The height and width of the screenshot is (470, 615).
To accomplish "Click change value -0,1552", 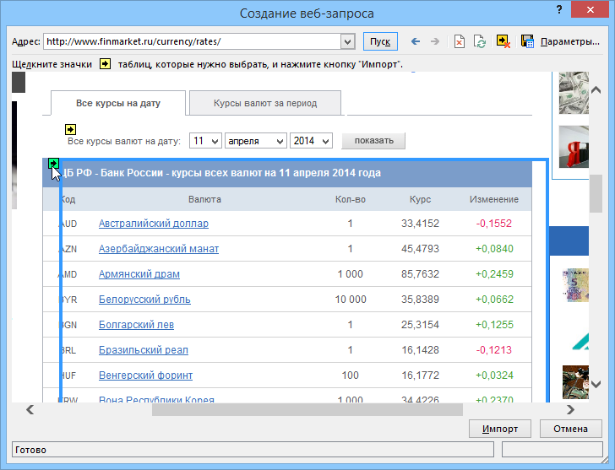I will pyautogui.click(x=494, y=224).
